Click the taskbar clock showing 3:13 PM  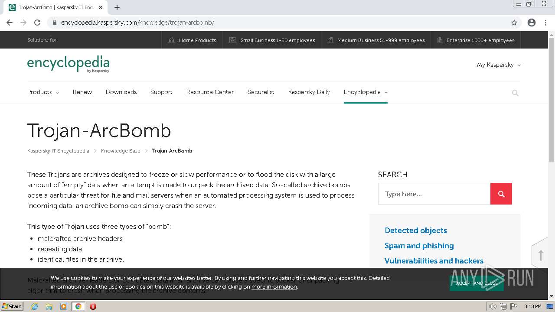[532, 306]
